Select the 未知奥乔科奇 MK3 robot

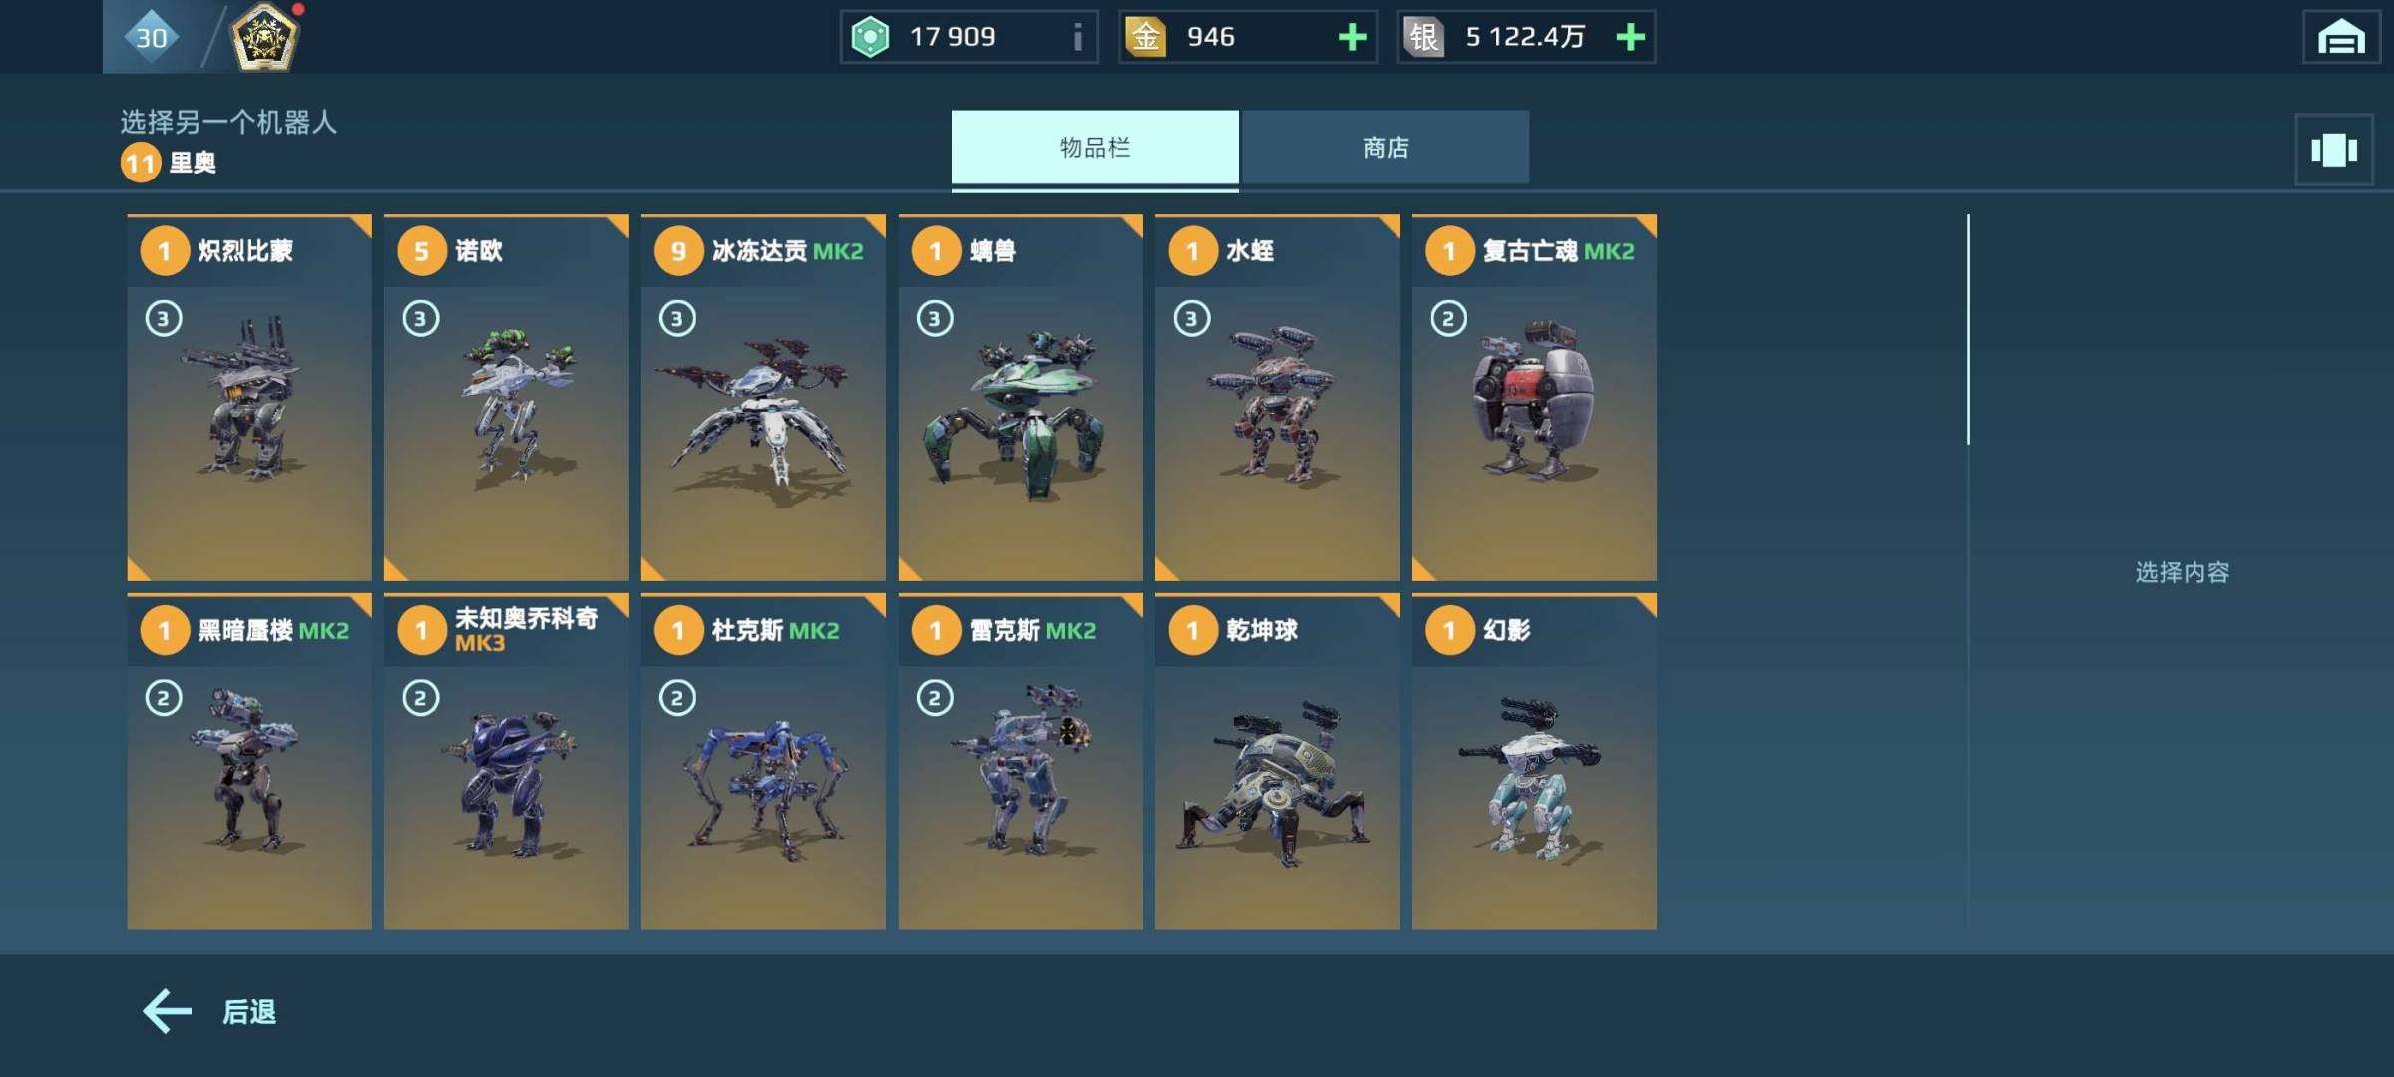click(507, 762)
